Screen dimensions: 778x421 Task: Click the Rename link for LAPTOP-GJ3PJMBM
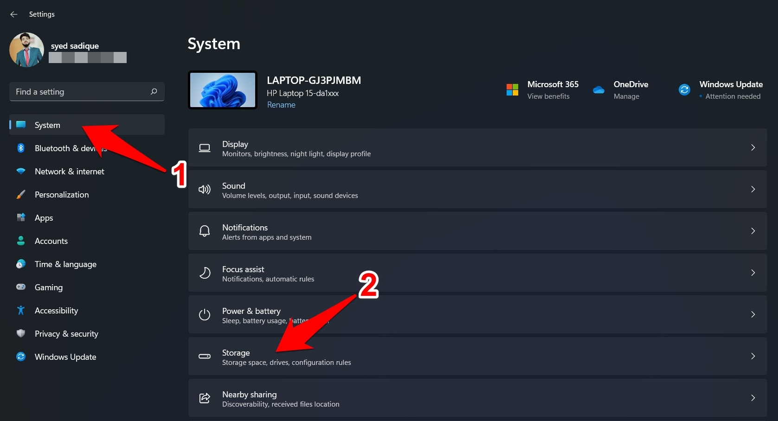click(281, 105)
